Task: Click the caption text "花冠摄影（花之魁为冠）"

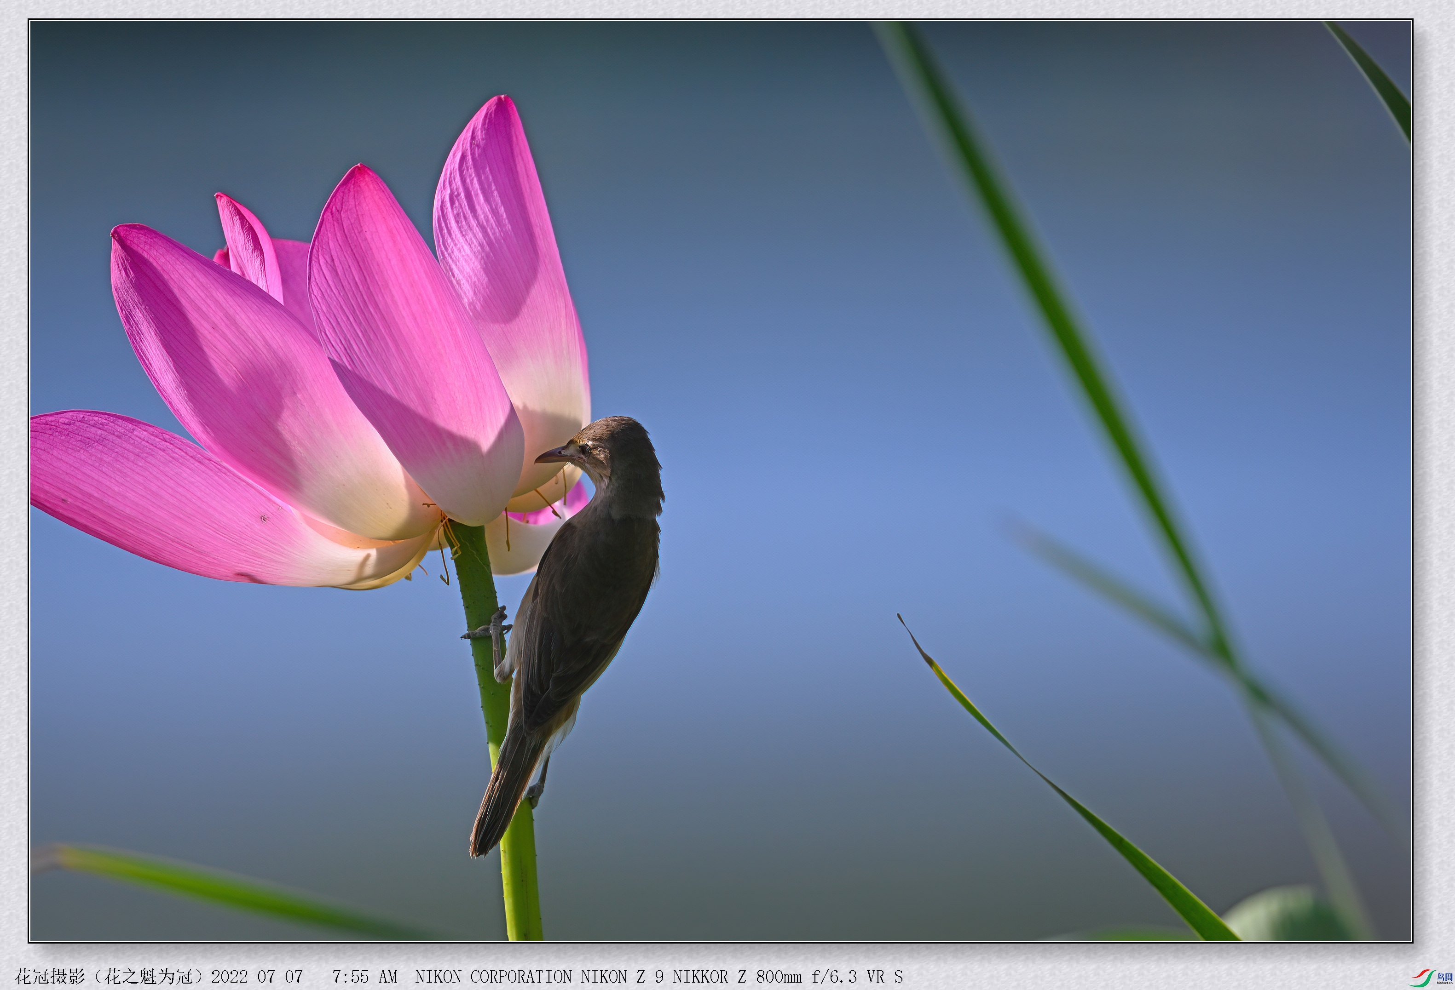Action: 113,976
